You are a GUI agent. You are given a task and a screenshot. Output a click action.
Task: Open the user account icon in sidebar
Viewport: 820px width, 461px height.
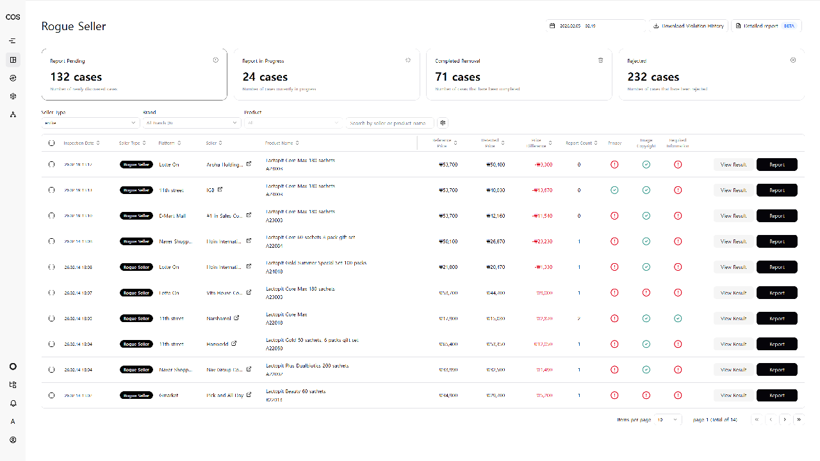coord(13,440)
